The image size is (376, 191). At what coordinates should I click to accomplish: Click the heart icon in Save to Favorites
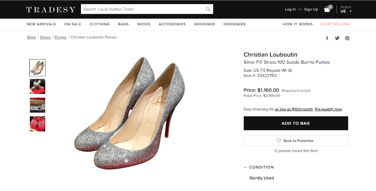tap(278, 140)
